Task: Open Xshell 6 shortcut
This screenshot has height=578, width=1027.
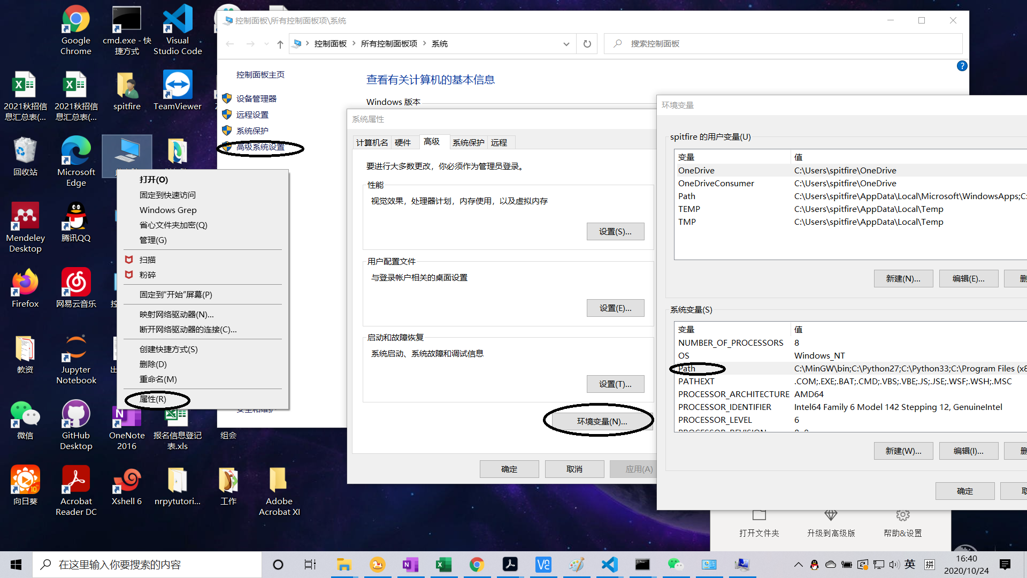Action: [x=127, y=486]
